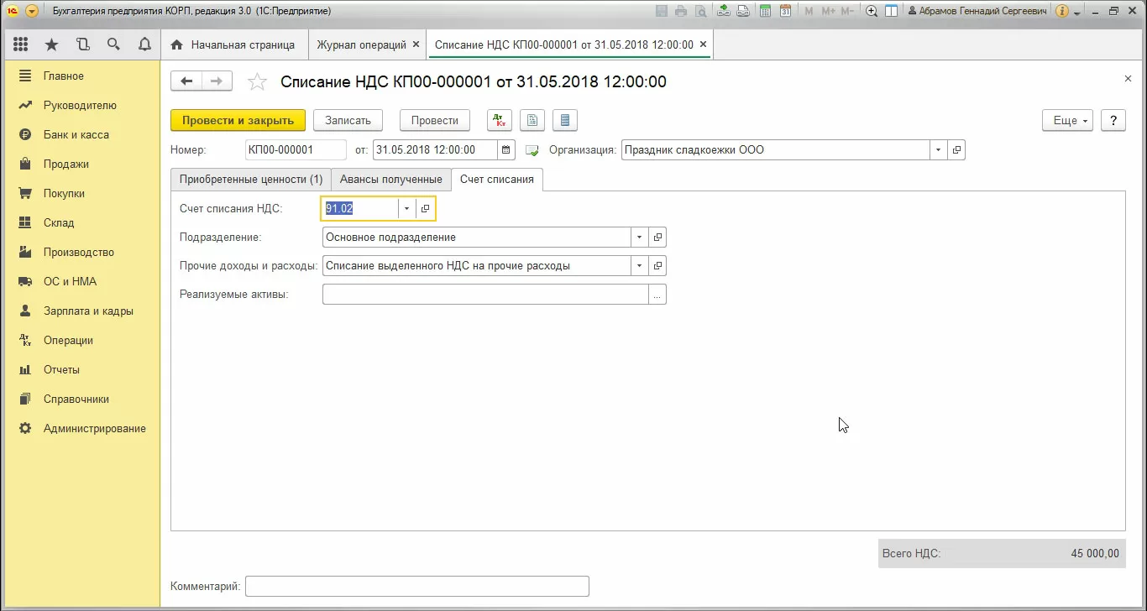This screenshot has height=611, width=1147.
Task: Click the Реализуемые активы input field
Action: [x=485, y=295]
